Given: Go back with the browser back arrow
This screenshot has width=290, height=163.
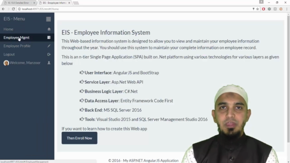Looking at the screenshot, I should 3,9.
